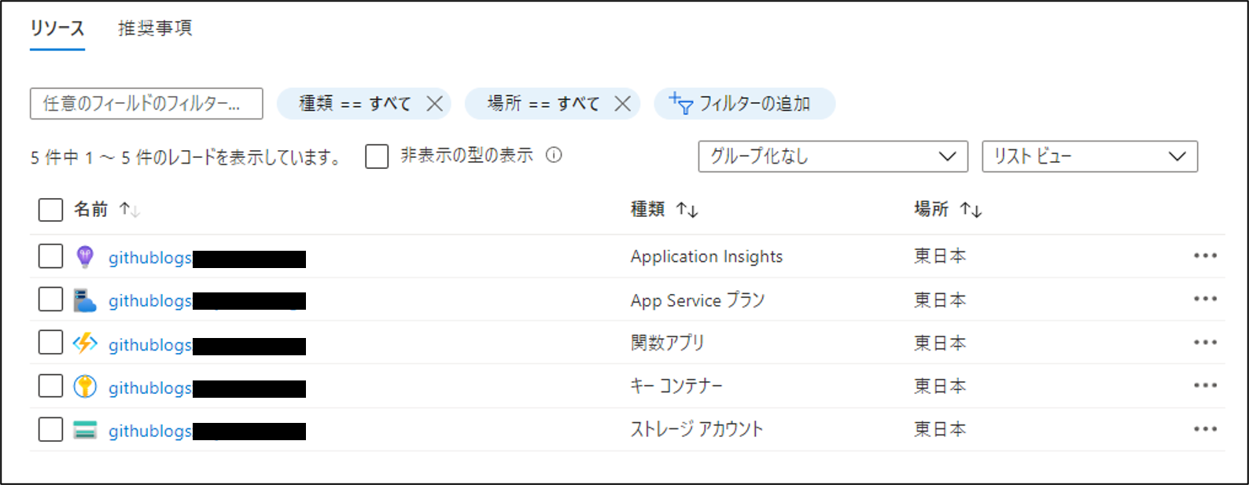The image size is (1249, 485).
Task: Click 東日本 in the Application Insights row
Action: (940, 256)
